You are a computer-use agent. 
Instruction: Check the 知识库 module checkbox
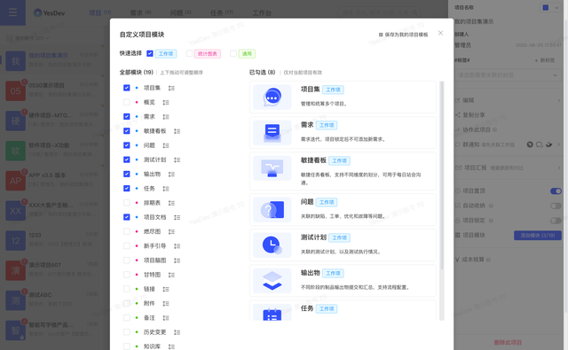[126, 346]
